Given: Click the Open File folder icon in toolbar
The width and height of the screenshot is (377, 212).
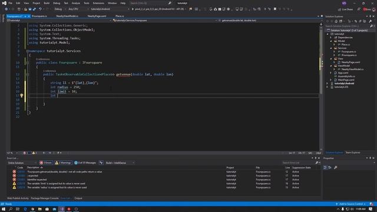Looking at the screenshot, I should (25, 9).
